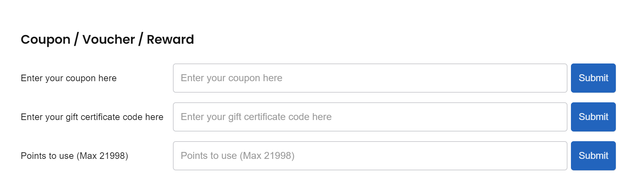Click the coupon code input field
The image size is (636, 196).
370,78
